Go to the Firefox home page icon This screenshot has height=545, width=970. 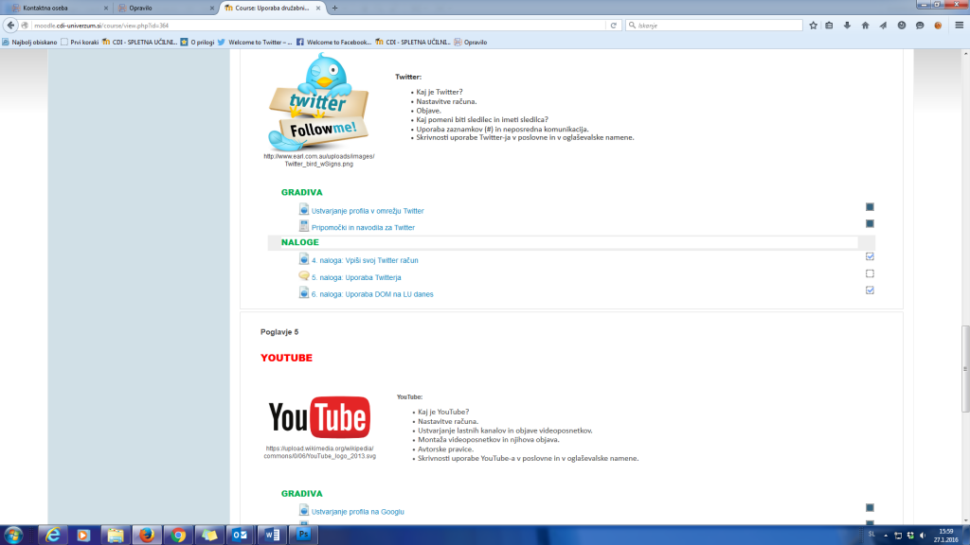point(866,26)
